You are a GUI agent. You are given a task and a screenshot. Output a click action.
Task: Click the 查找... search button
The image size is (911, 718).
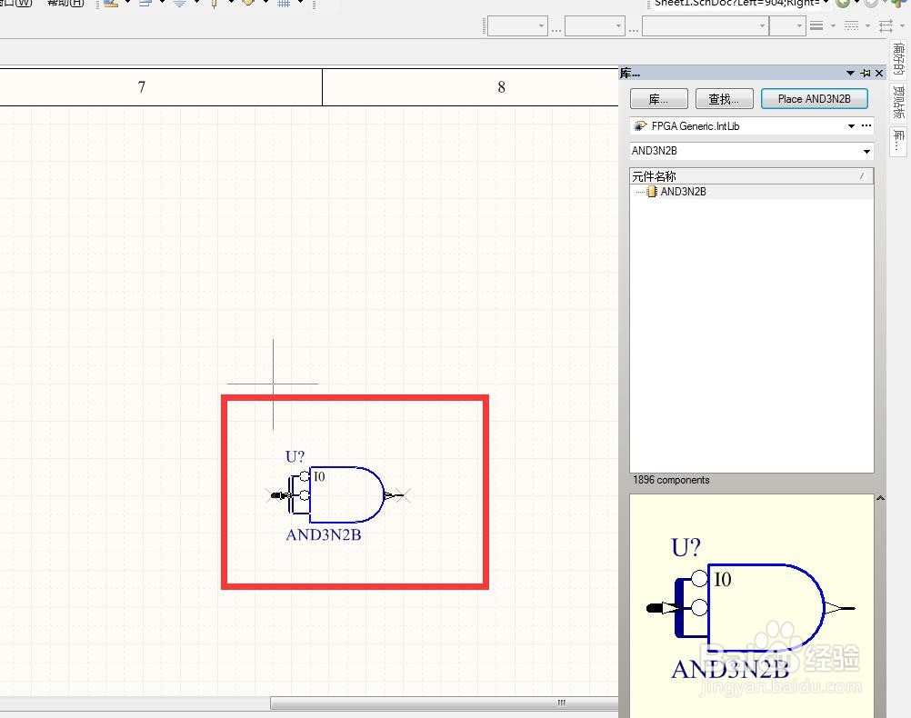tap(724, 99)
